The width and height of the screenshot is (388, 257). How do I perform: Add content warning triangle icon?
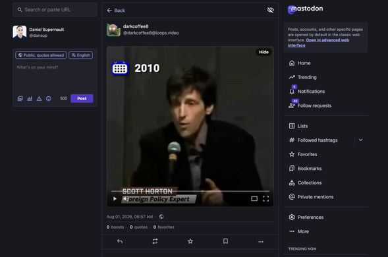39,99
